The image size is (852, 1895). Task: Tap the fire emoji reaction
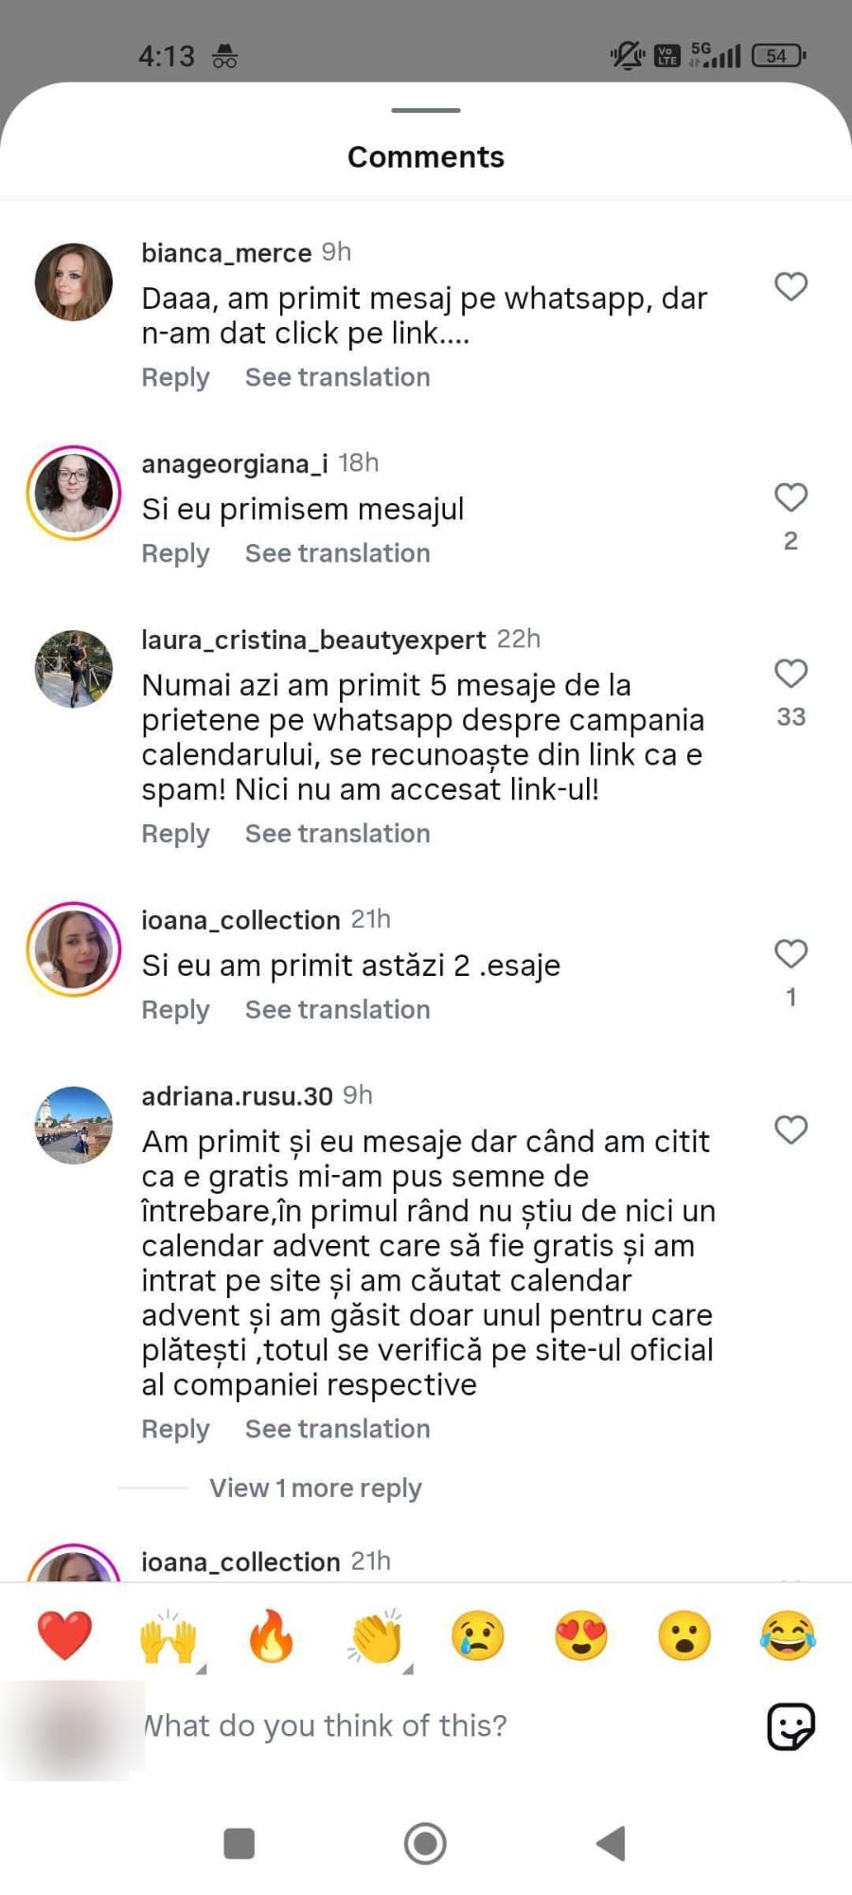(x=272, y=1636)
